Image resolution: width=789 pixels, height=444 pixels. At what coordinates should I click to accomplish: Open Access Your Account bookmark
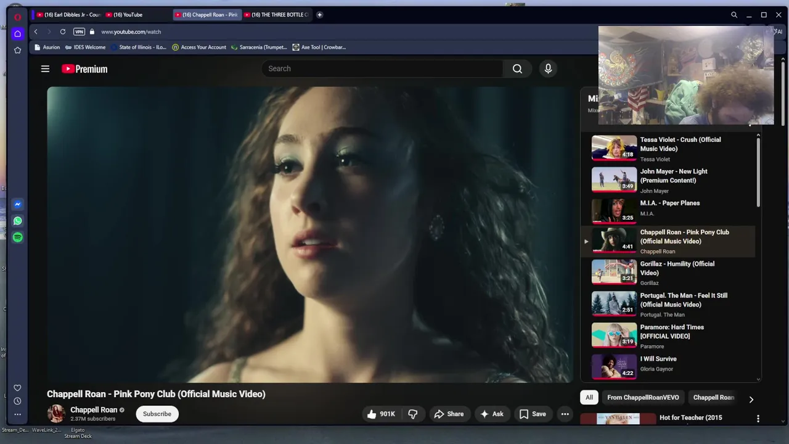199,47
